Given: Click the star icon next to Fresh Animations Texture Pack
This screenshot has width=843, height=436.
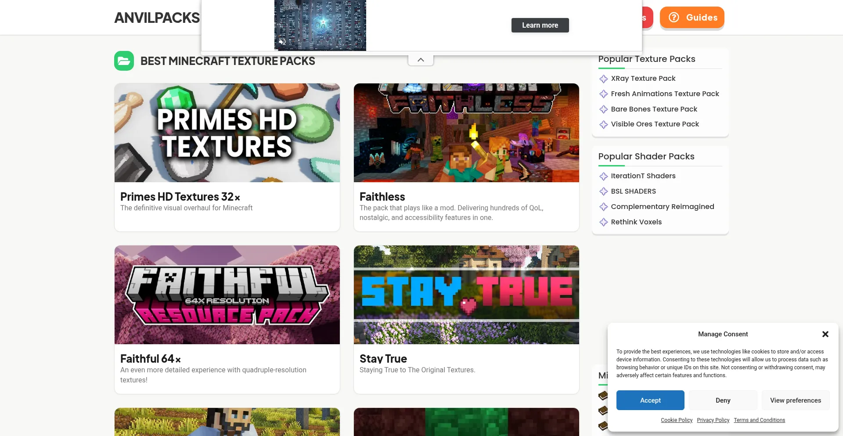Looking at the screenshot, I should pos(604,94).
